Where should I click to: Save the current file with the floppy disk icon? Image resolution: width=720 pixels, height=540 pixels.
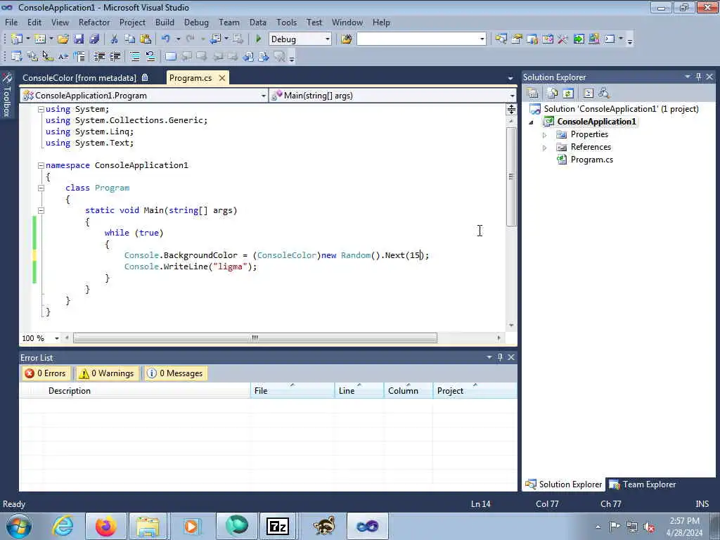(79, 39)
